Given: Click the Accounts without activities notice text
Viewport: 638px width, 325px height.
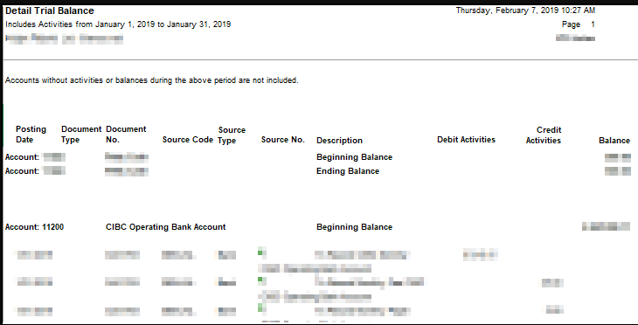Looking at the screenshot, I should click(x=152, y=80).
